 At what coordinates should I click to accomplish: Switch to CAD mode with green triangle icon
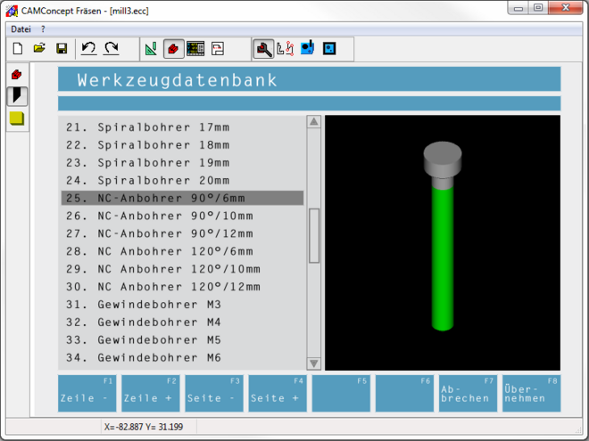coord(151,48)
